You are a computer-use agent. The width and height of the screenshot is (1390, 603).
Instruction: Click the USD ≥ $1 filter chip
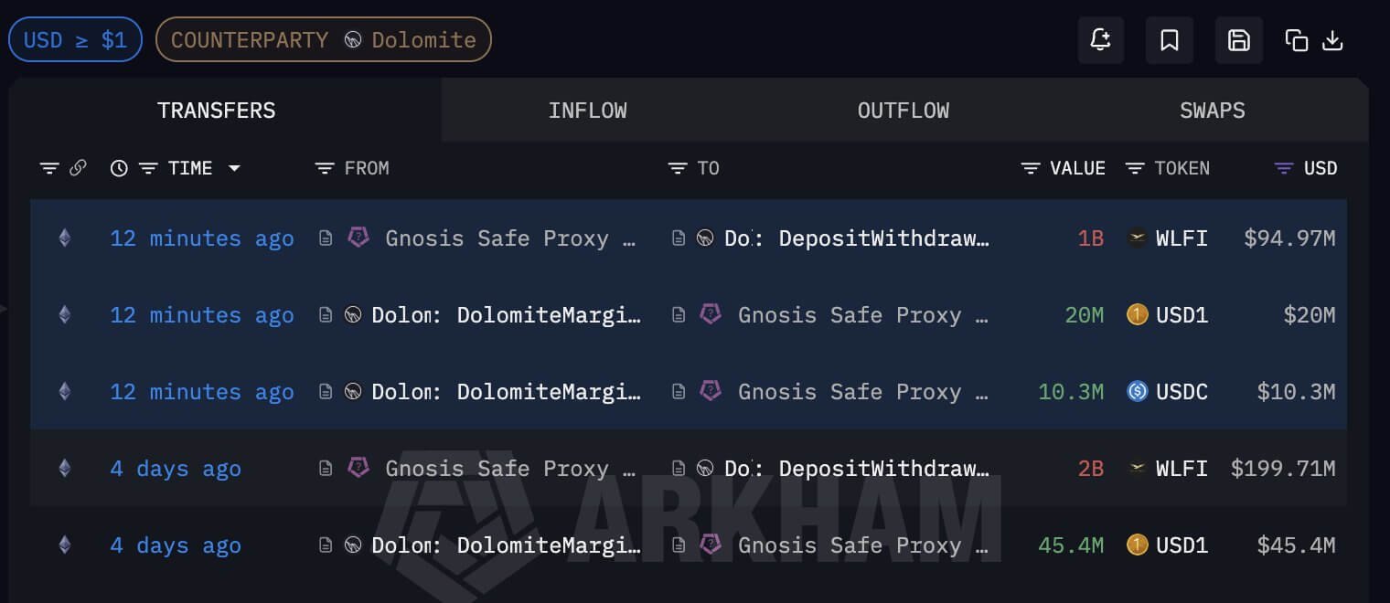tap(75, 40)
